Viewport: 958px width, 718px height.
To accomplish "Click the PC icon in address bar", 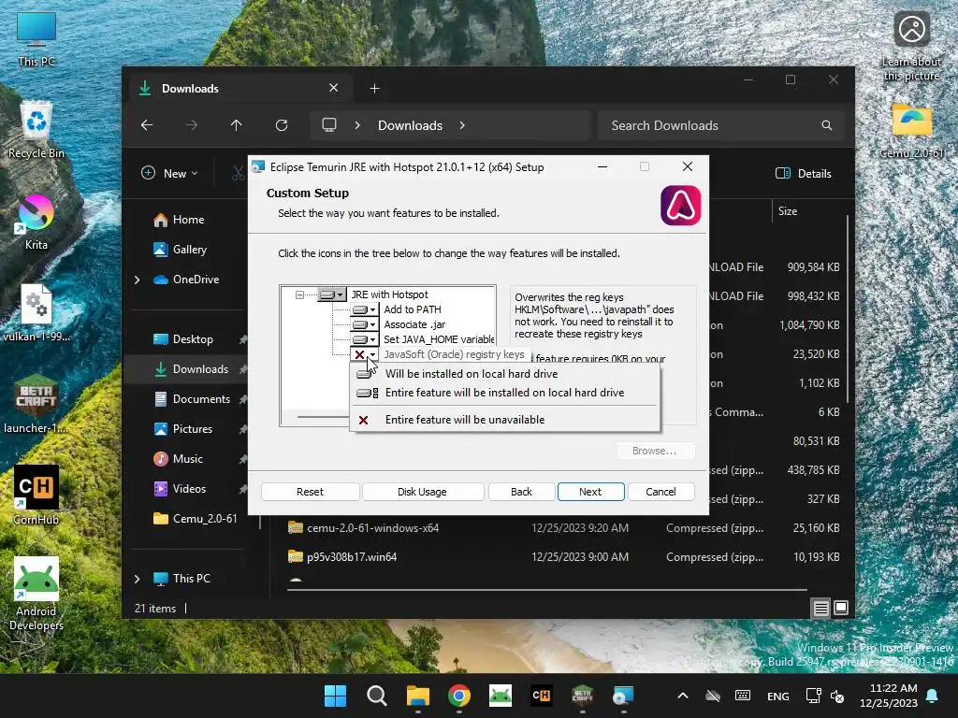I will point(329,125).
